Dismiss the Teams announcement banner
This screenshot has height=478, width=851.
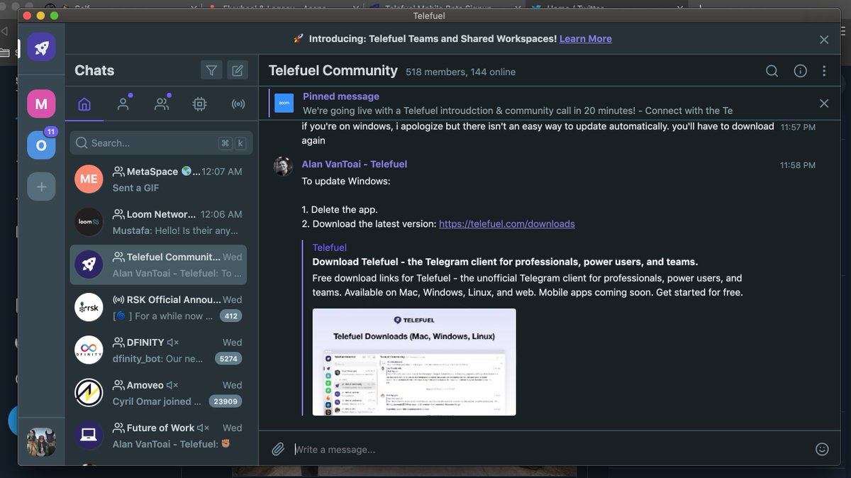click(824, 40)
